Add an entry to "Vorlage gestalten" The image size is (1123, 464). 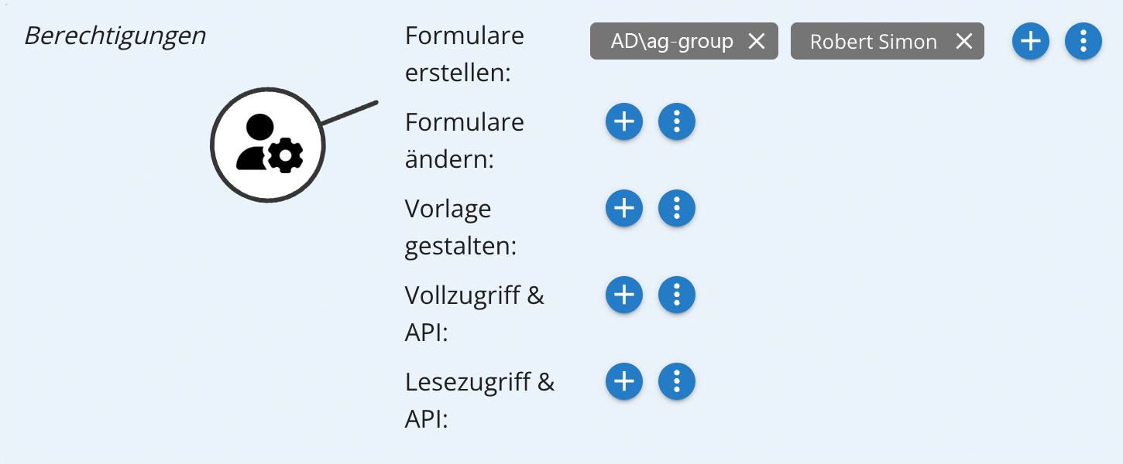coord(623,208)
